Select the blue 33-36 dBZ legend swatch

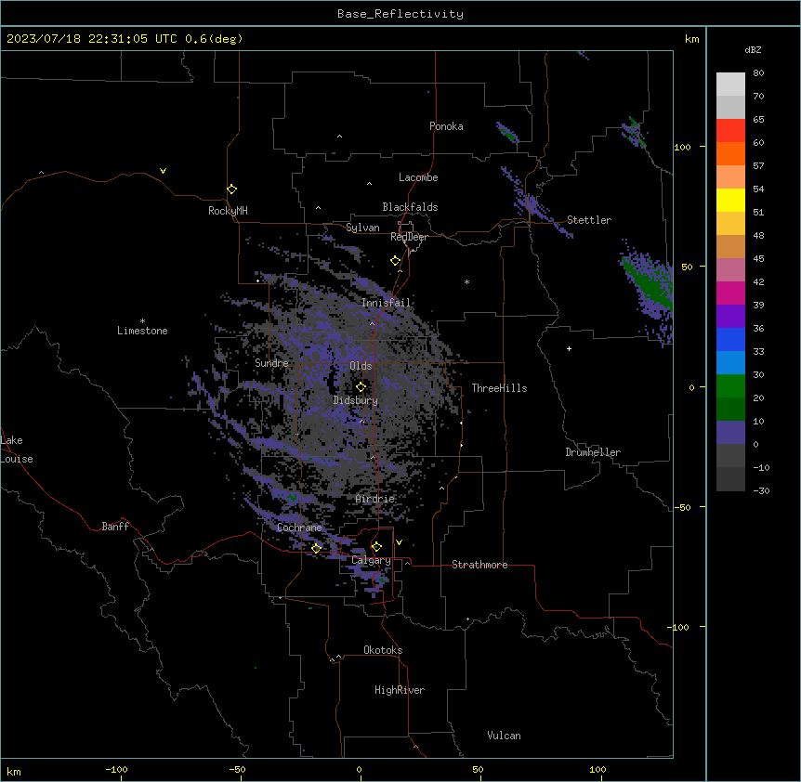coord(730,339)
